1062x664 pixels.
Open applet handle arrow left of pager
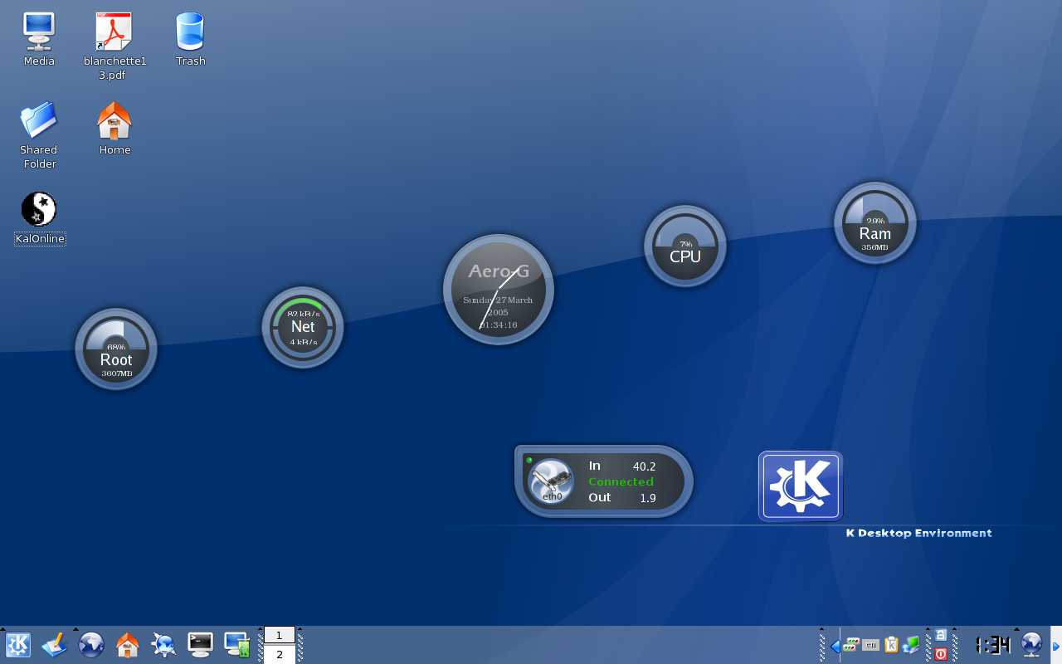click(x=258, y=629)
